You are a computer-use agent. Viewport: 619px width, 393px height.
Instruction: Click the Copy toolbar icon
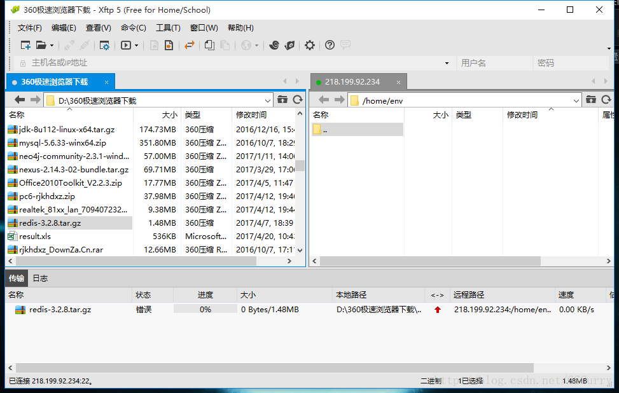pyautogui.click(x=210, y=45)
